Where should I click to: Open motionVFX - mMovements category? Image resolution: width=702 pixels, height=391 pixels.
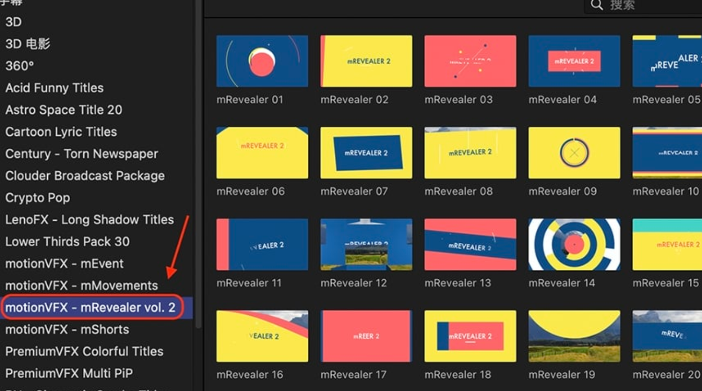81,286
